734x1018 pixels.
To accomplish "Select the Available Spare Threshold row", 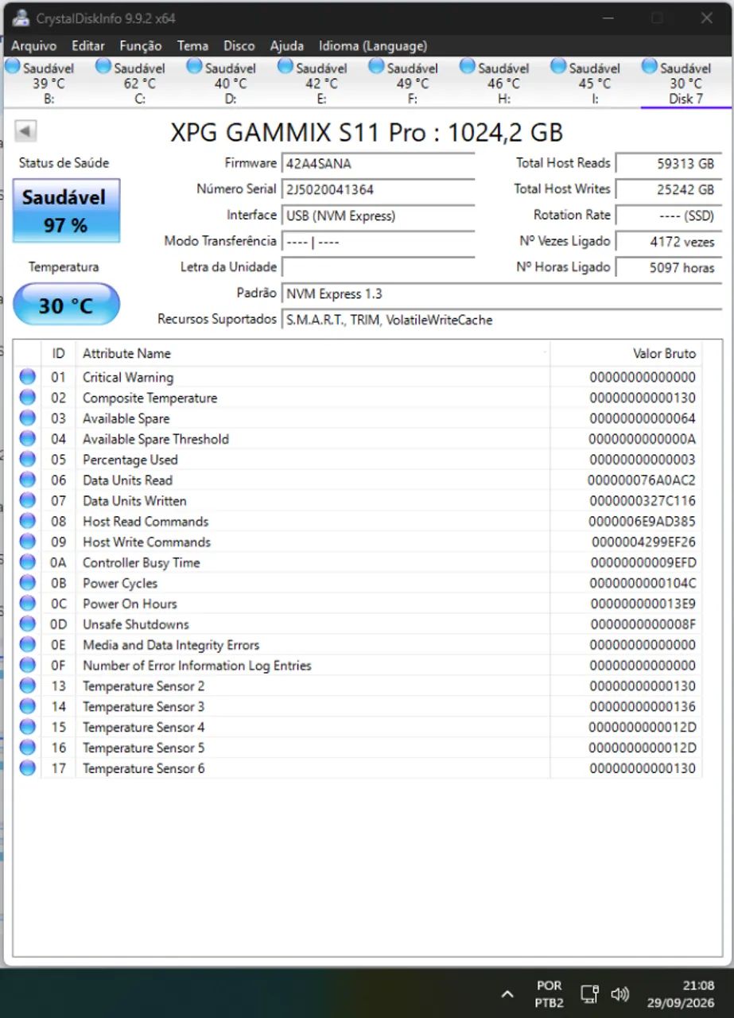I will [358, 439].
